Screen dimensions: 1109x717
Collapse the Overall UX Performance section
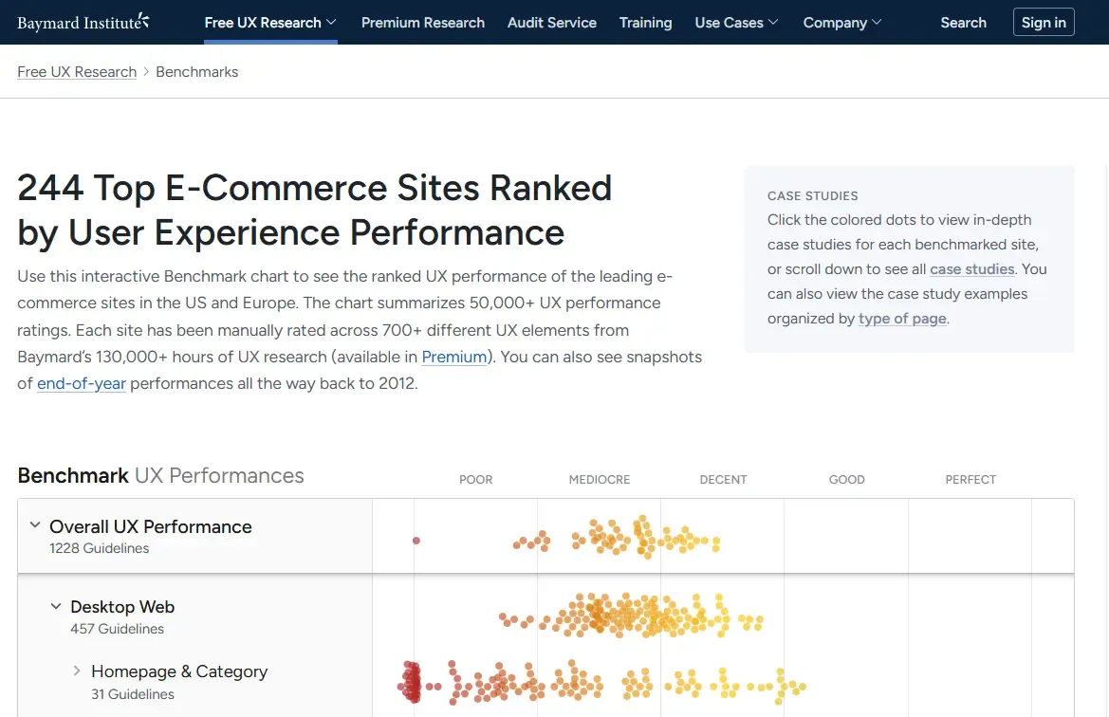point(35,524)
